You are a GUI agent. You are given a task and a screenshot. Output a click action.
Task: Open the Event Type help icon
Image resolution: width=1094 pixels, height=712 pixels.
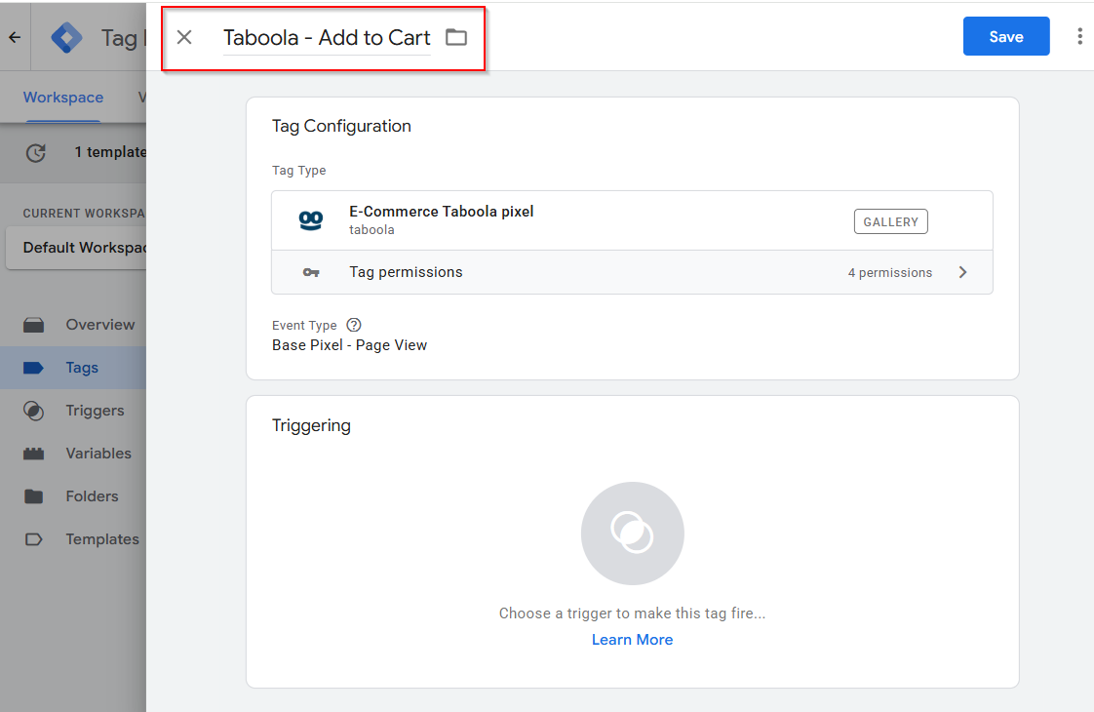click(x=354, y=326)
